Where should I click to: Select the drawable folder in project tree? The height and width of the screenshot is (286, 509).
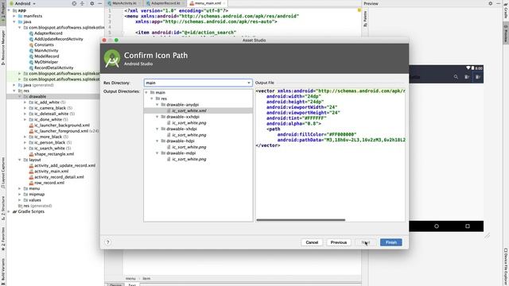click(37, 97)
